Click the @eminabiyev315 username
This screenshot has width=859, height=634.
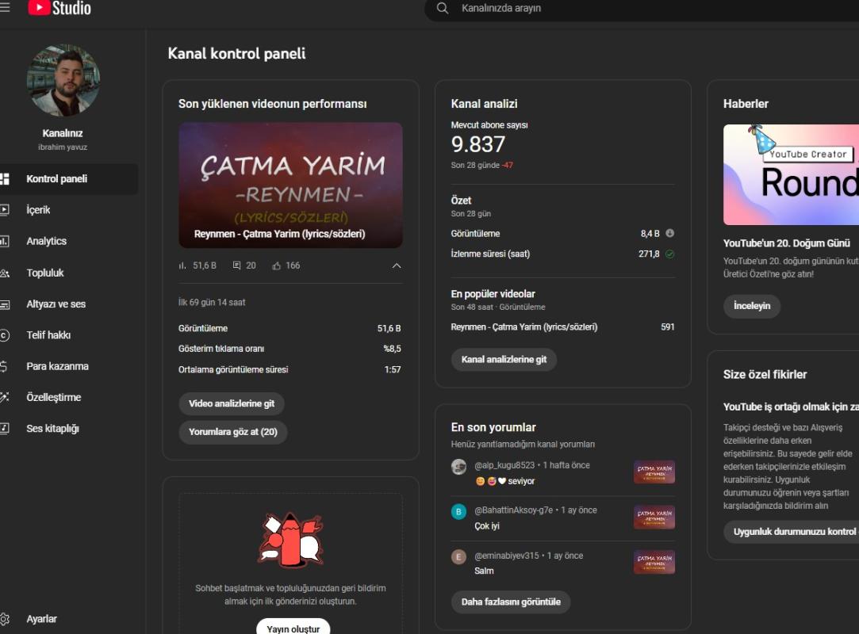coord(507,556)
